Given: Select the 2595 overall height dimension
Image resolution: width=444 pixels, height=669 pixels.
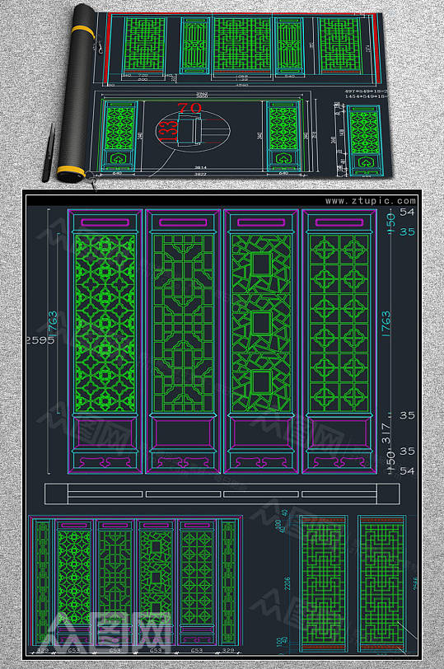Looking at the screenshot, I should 40,340.
